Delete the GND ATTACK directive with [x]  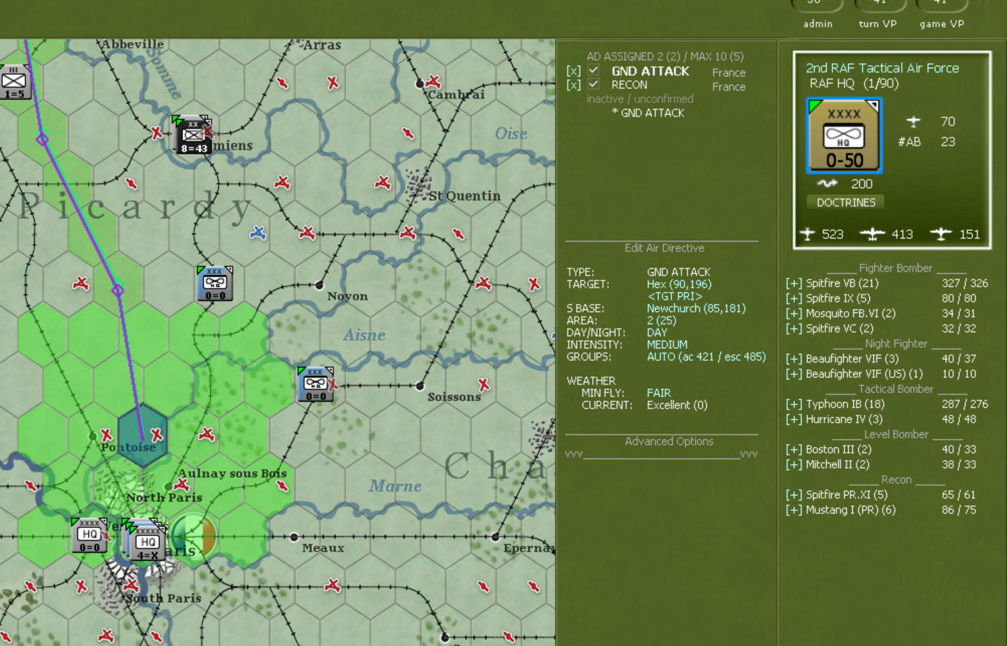[x=573, y=71]
